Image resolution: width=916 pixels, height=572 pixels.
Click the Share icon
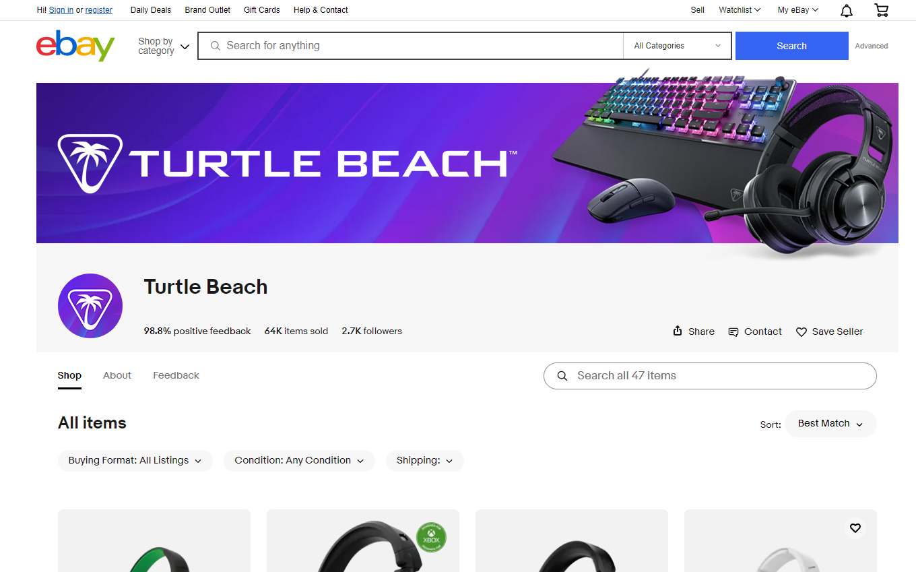tap(678, 331)
